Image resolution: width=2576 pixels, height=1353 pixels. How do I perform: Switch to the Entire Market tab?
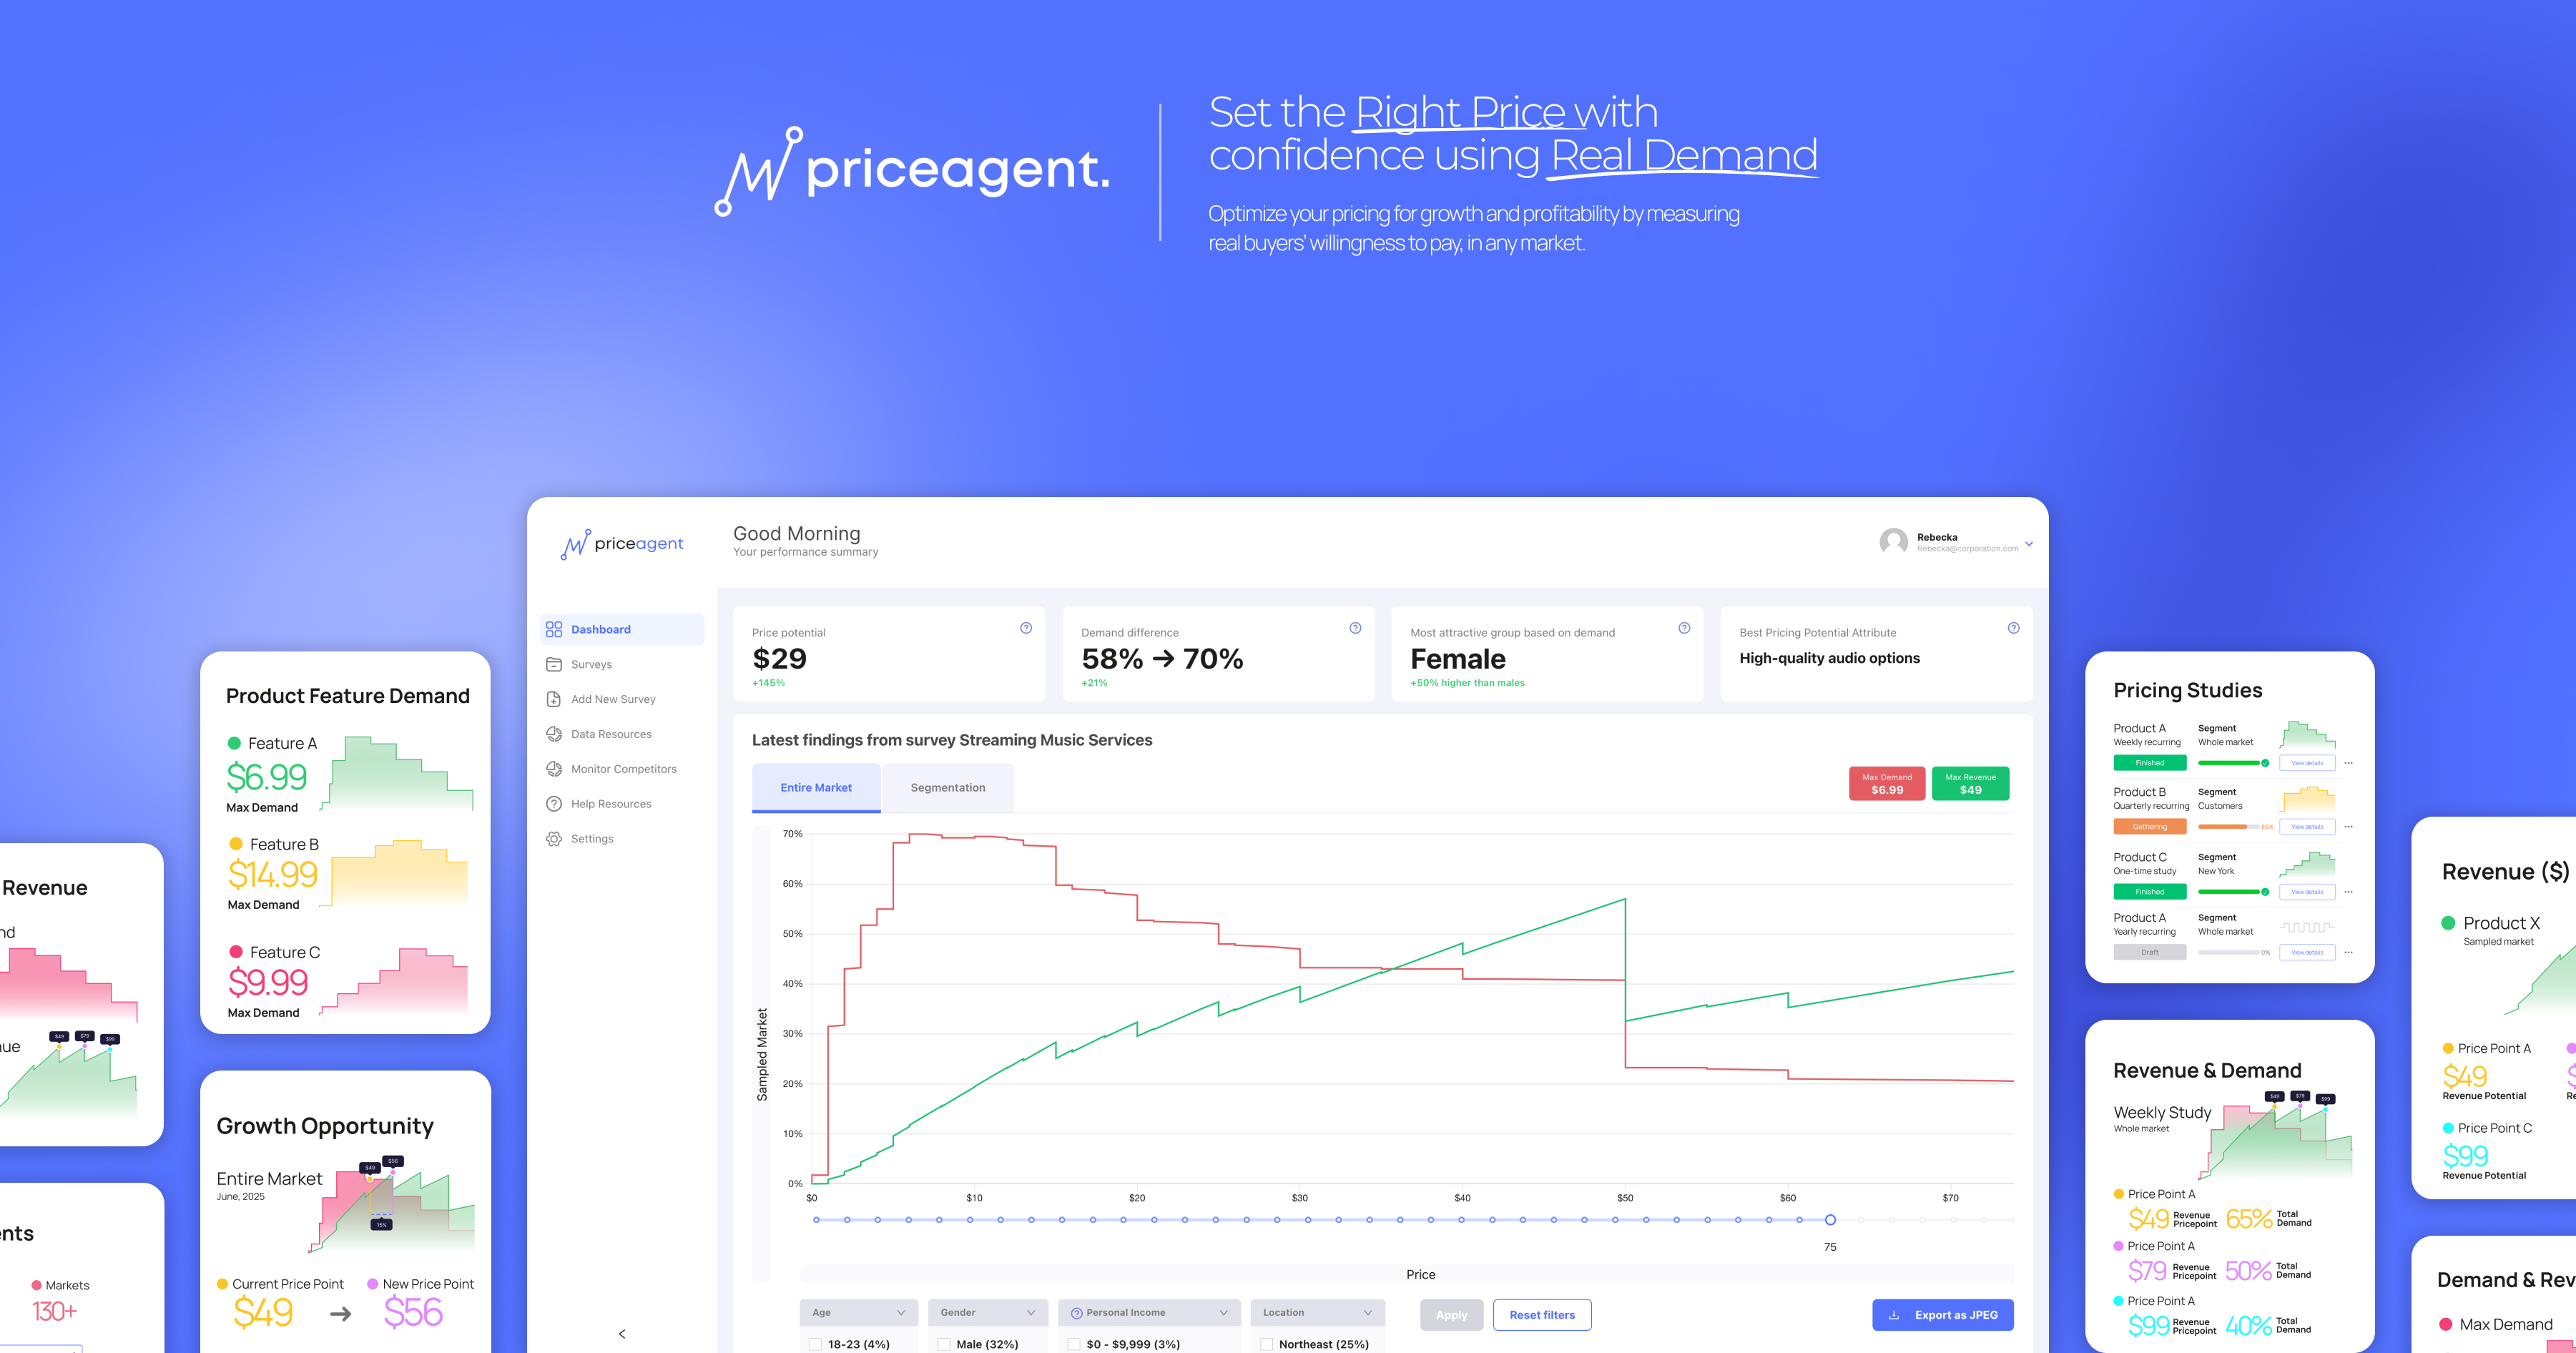click(816, 788)
